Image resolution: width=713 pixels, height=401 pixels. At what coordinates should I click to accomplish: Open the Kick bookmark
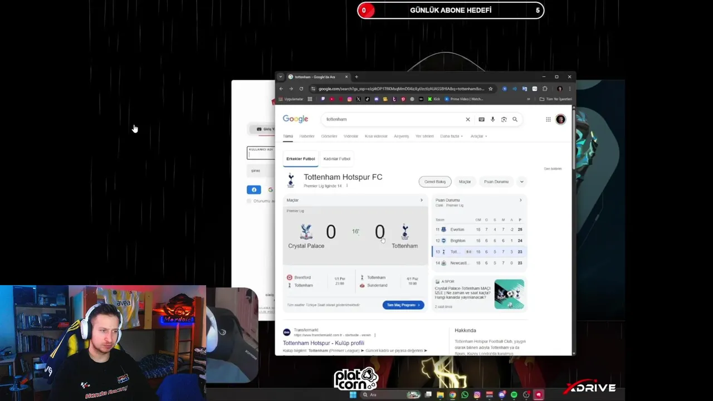(x=433, y=99)
